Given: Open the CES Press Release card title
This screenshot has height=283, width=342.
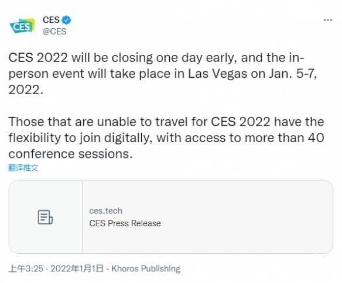Looking at the screenshot, I should [x=125, y=223].
